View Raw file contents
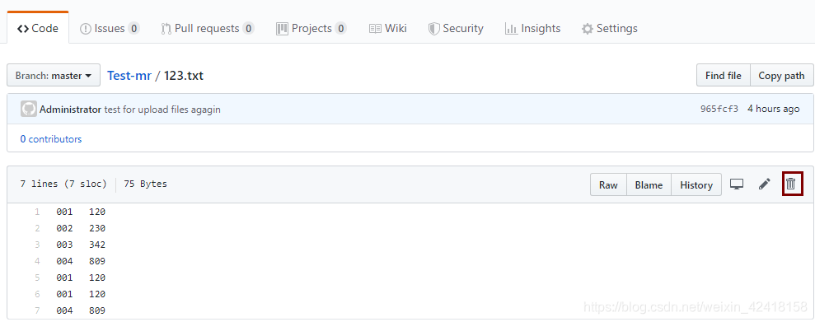 click(x=608, y=185)
